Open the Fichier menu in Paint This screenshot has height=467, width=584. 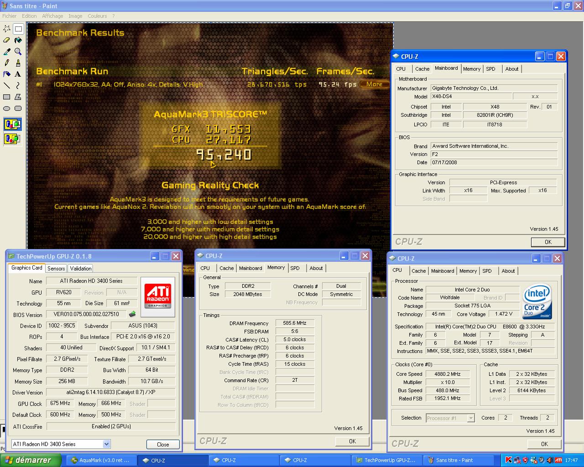click(9, 16)
